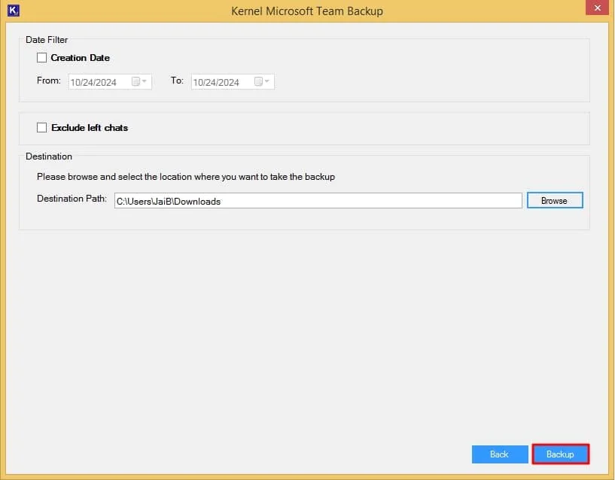
Task: Click the Destination group heading
Action: 49,156
